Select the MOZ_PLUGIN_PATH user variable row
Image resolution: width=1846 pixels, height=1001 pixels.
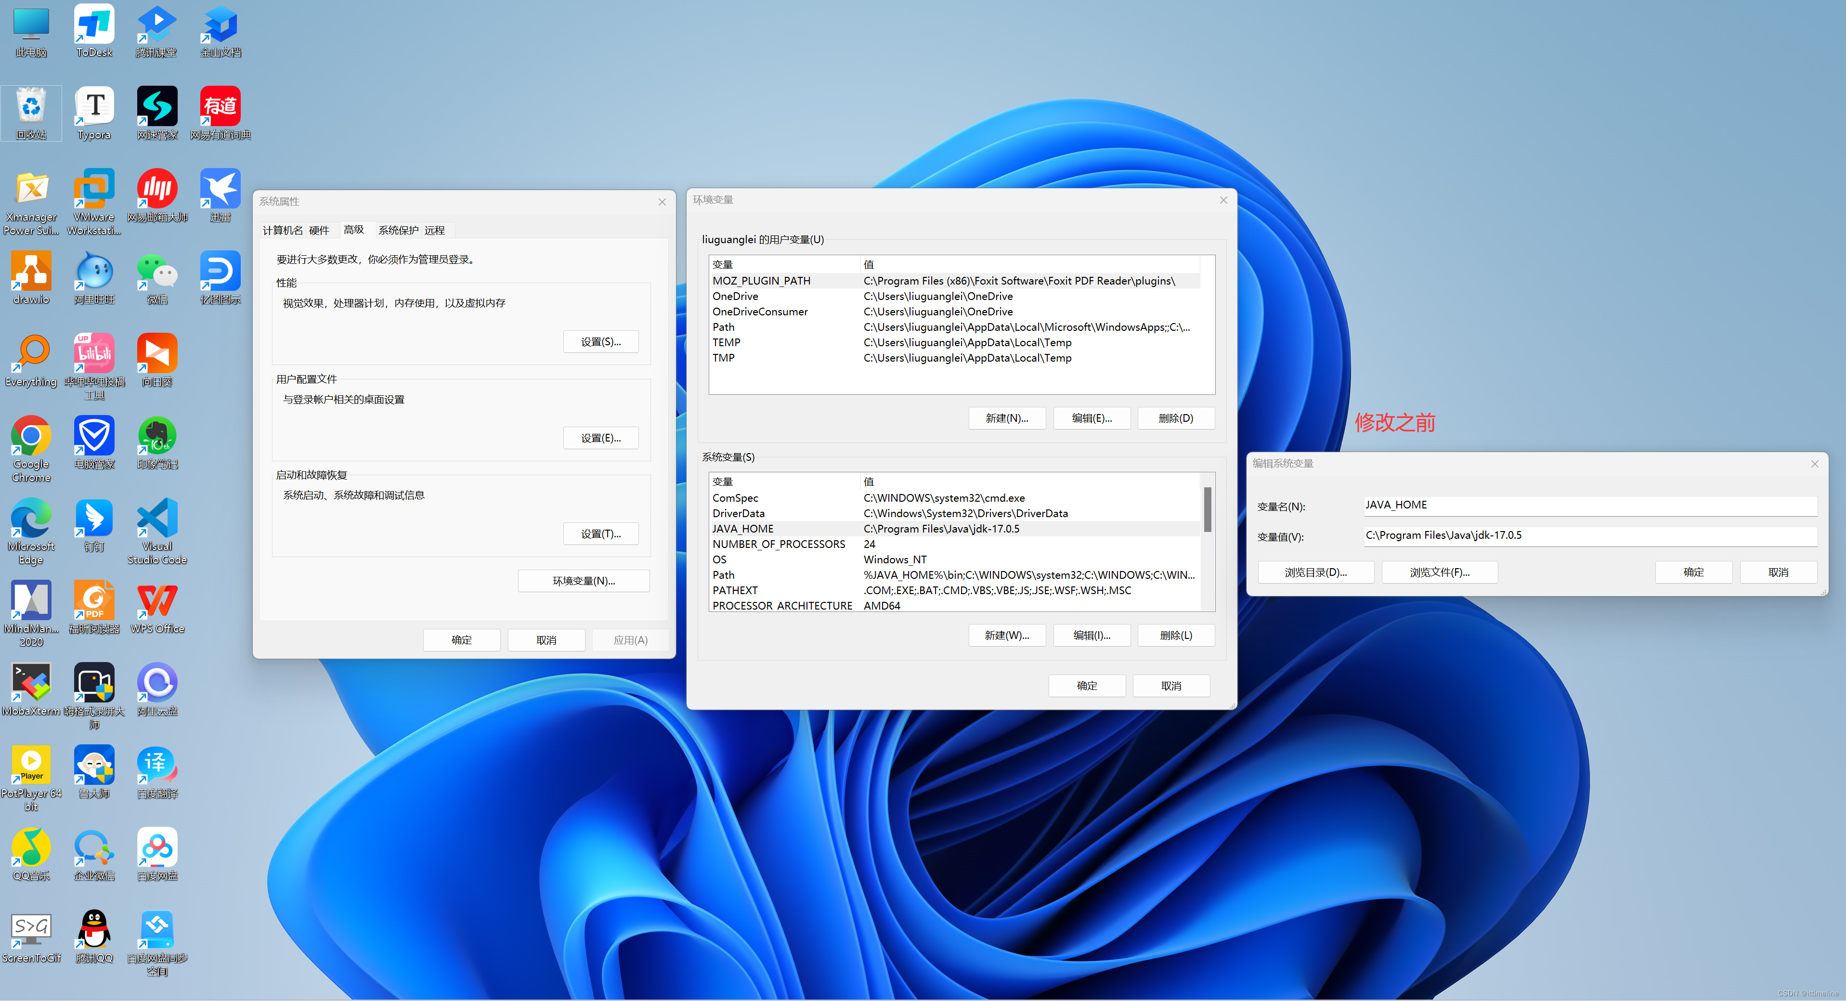click(954, 281)
